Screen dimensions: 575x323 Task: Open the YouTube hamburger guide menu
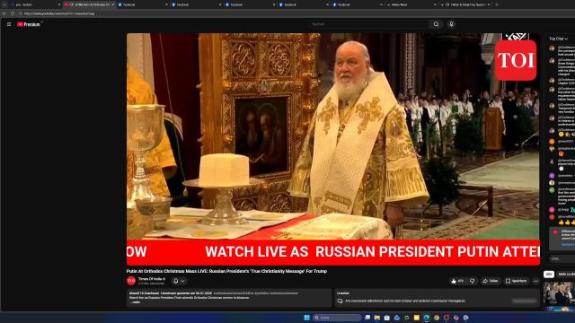click(9, 24)
